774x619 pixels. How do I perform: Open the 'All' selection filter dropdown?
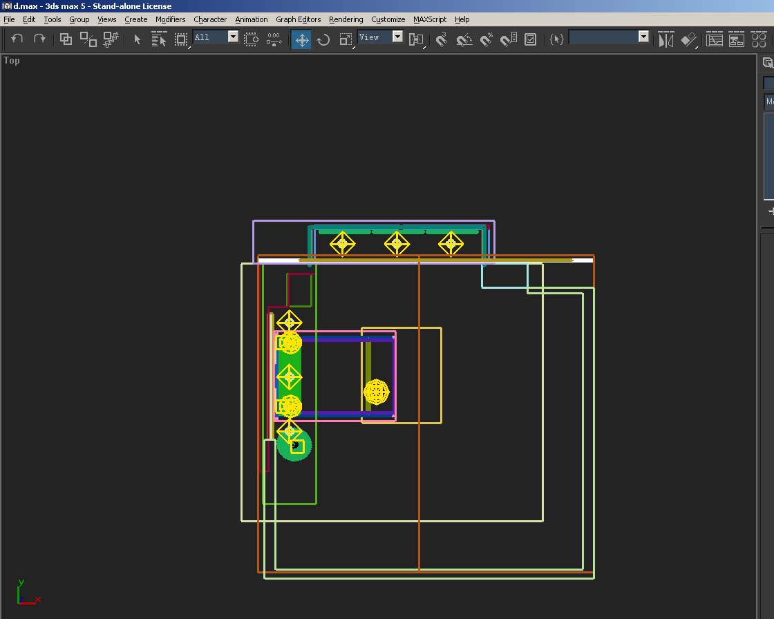click(233, 37)
